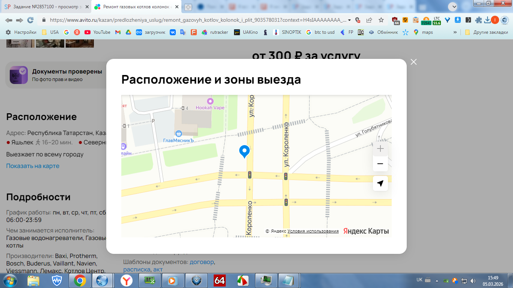Open Windows Explorer from taskbar
The image size is (513, 288).
coord(33,280)
